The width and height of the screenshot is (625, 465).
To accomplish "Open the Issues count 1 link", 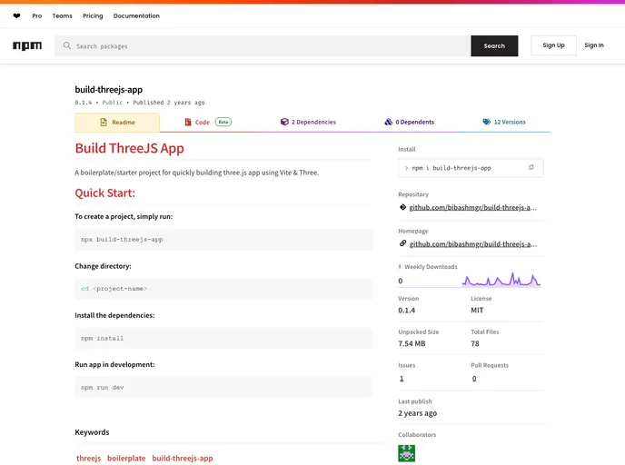I will coord(402,379).
